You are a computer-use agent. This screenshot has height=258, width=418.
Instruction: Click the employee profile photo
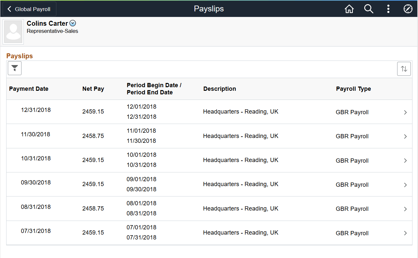[x=13, y=32]
